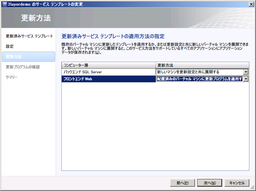Click the title text 2layerdemo のサービス テンプレートの変更
256x191 pixels.
[45, 4]
